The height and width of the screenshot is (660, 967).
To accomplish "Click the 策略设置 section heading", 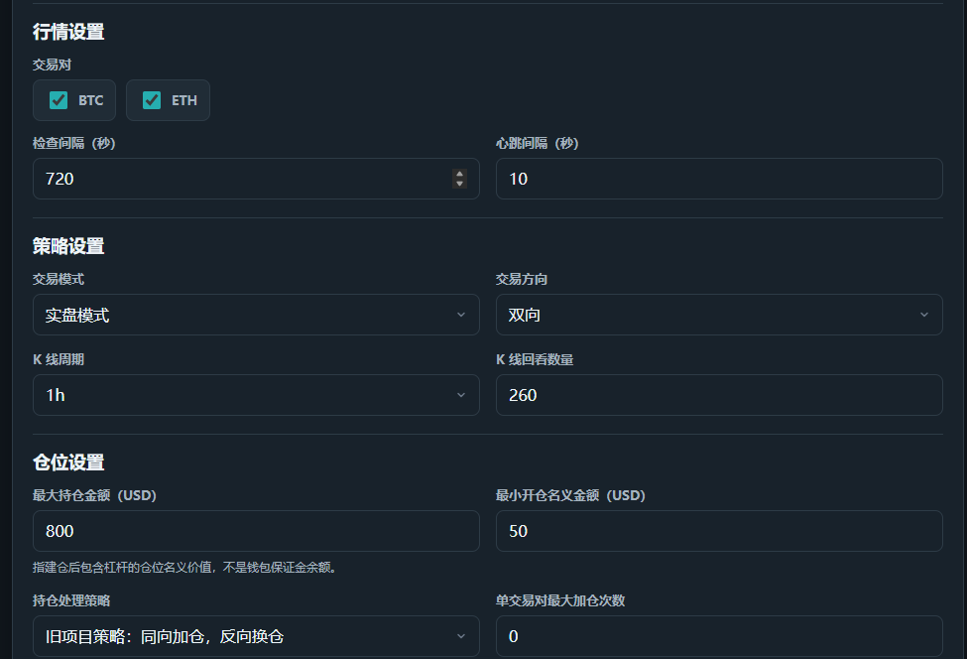I will (68, 246).
